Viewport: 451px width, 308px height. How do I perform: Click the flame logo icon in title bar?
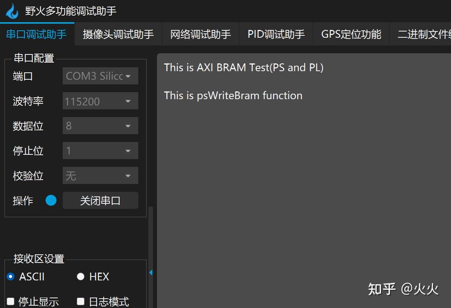[x=12, y=11]
